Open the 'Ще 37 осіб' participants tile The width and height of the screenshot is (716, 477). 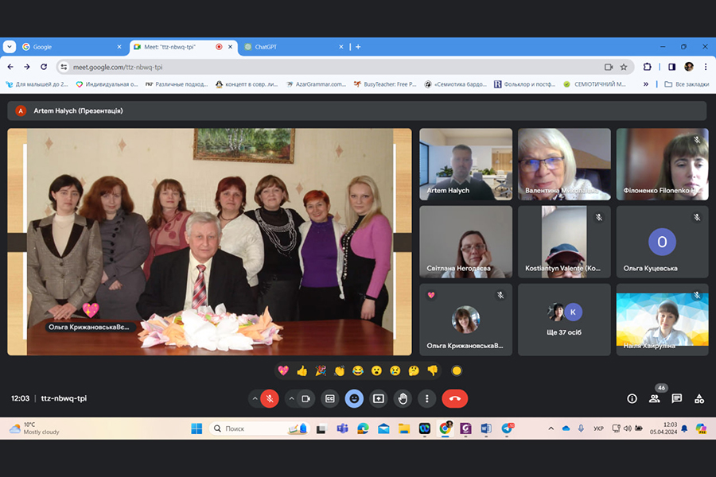click(564, 320)
